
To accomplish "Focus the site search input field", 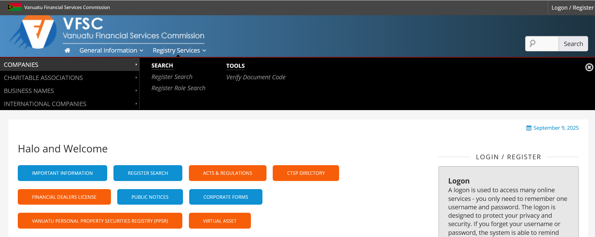I will pos(542,44).
